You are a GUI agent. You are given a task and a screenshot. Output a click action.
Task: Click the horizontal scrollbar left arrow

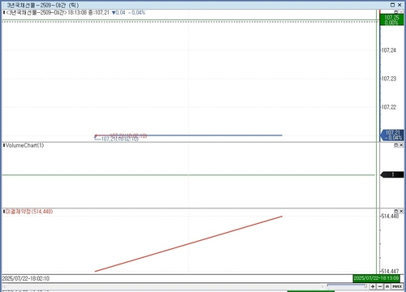(x=4, y=286)
